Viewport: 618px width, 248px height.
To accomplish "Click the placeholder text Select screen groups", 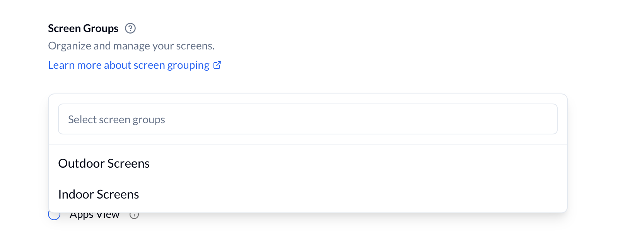I will 116,119.
